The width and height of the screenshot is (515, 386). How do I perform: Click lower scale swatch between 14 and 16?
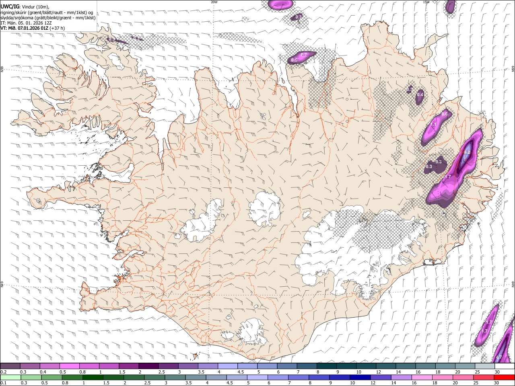(401, 377)
